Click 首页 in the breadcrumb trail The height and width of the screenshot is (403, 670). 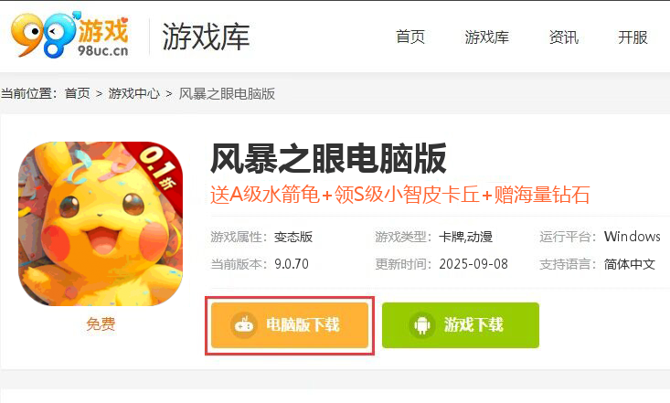[78, 93]
